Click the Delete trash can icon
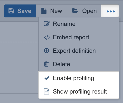The height and width of the screenshot is (103, 123). 46,64
